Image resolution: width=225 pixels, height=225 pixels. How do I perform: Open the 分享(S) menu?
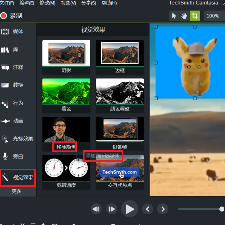pyautogui.click(x=88, y=3)
